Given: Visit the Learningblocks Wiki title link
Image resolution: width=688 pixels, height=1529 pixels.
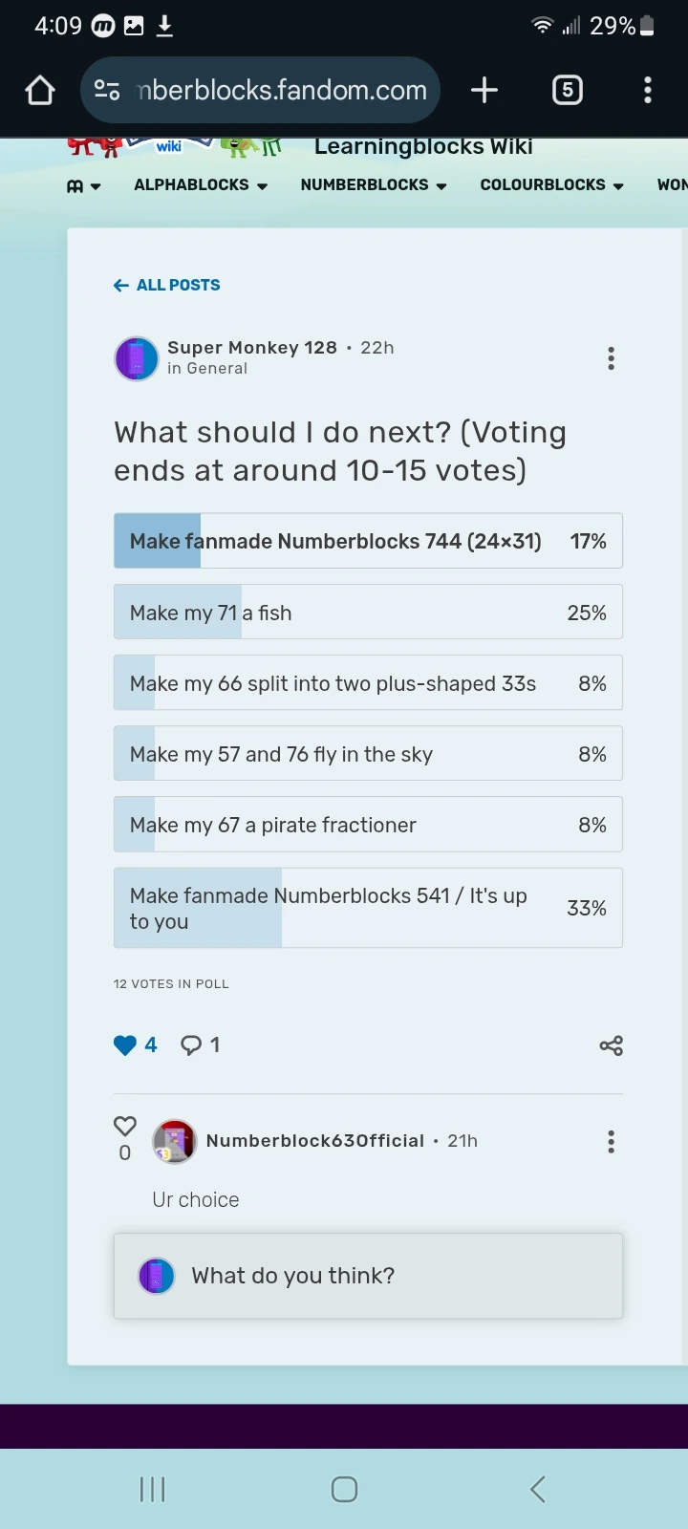Looking at the screenshot, I should 423,145.
